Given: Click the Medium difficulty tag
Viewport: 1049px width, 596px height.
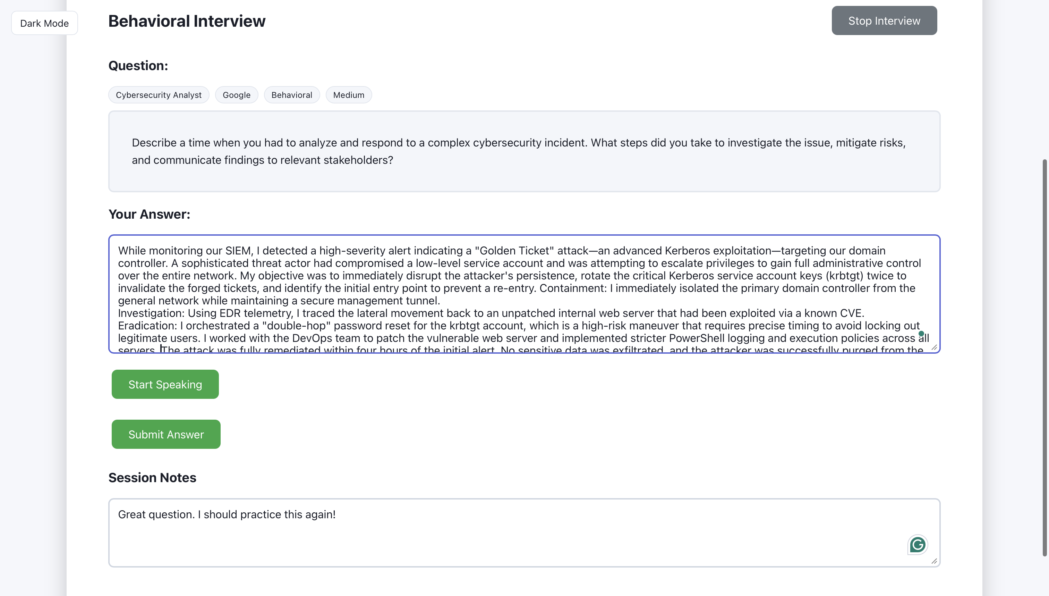Looking at the screenshot, I should pyautogui.click(x=348, y=95).
